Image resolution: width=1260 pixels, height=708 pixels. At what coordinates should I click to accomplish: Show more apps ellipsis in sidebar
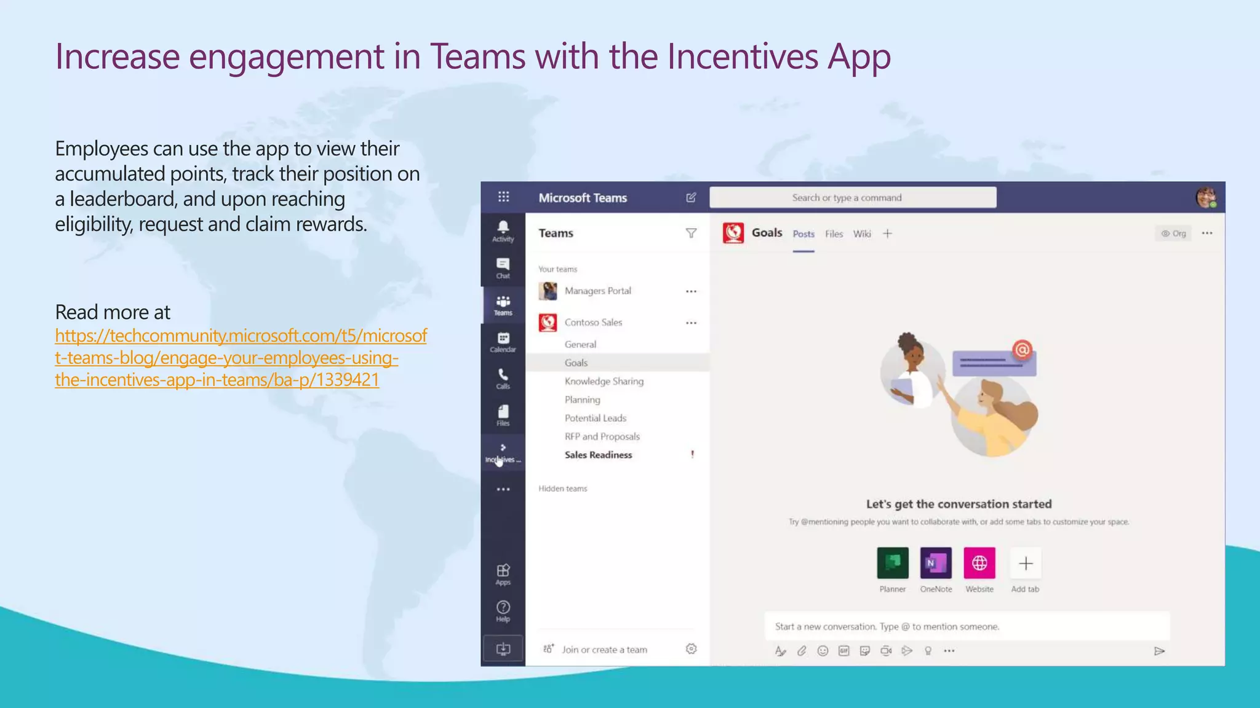point(503,489)
